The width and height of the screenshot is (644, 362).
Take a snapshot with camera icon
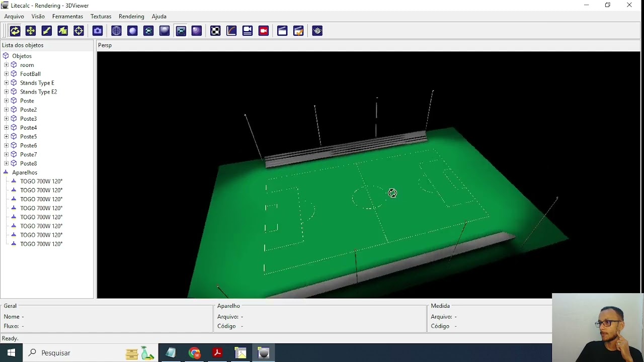[x=98, y=31]
